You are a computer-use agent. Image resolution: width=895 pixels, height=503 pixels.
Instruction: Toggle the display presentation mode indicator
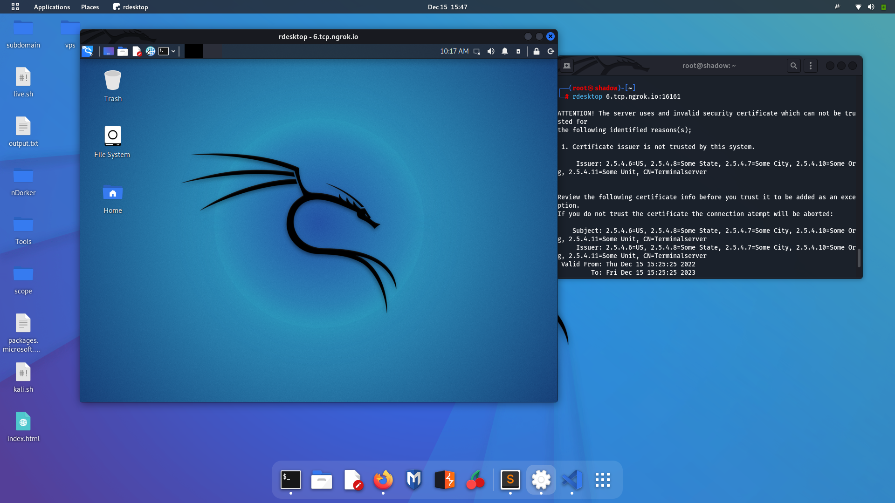[x=476, y=51]
